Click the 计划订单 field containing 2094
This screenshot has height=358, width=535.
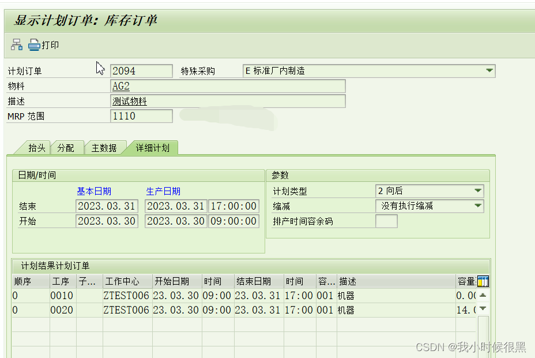point(141,70)
